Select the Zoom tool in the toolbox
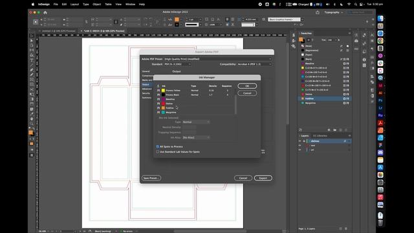The image size is (414, 233). [32, 124]
